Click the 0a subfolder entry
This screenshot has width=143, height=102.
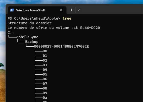tap(45, 98)
